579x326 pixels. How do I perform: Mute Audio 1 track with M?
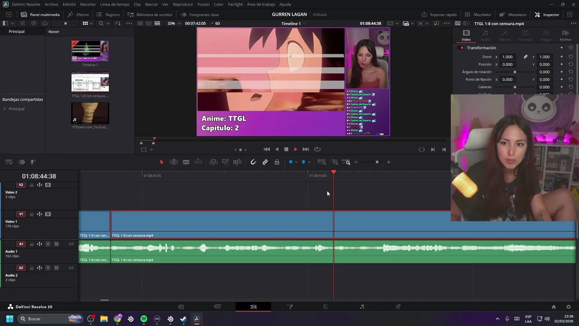tap(56, 244)
